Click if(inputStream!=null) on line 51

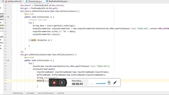[44, 69]
